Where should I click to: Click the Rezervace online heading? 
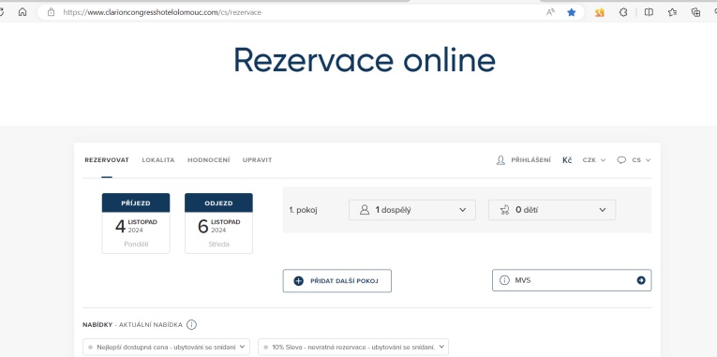coord(365,59)
